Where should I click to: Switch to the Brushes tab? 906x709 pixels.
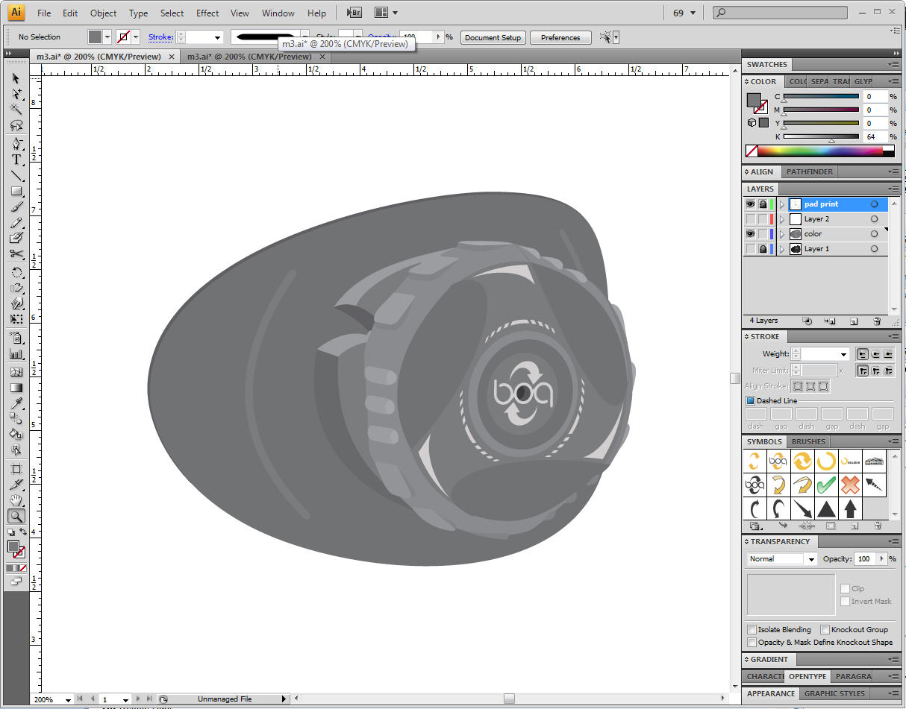(x=808, y=442)
